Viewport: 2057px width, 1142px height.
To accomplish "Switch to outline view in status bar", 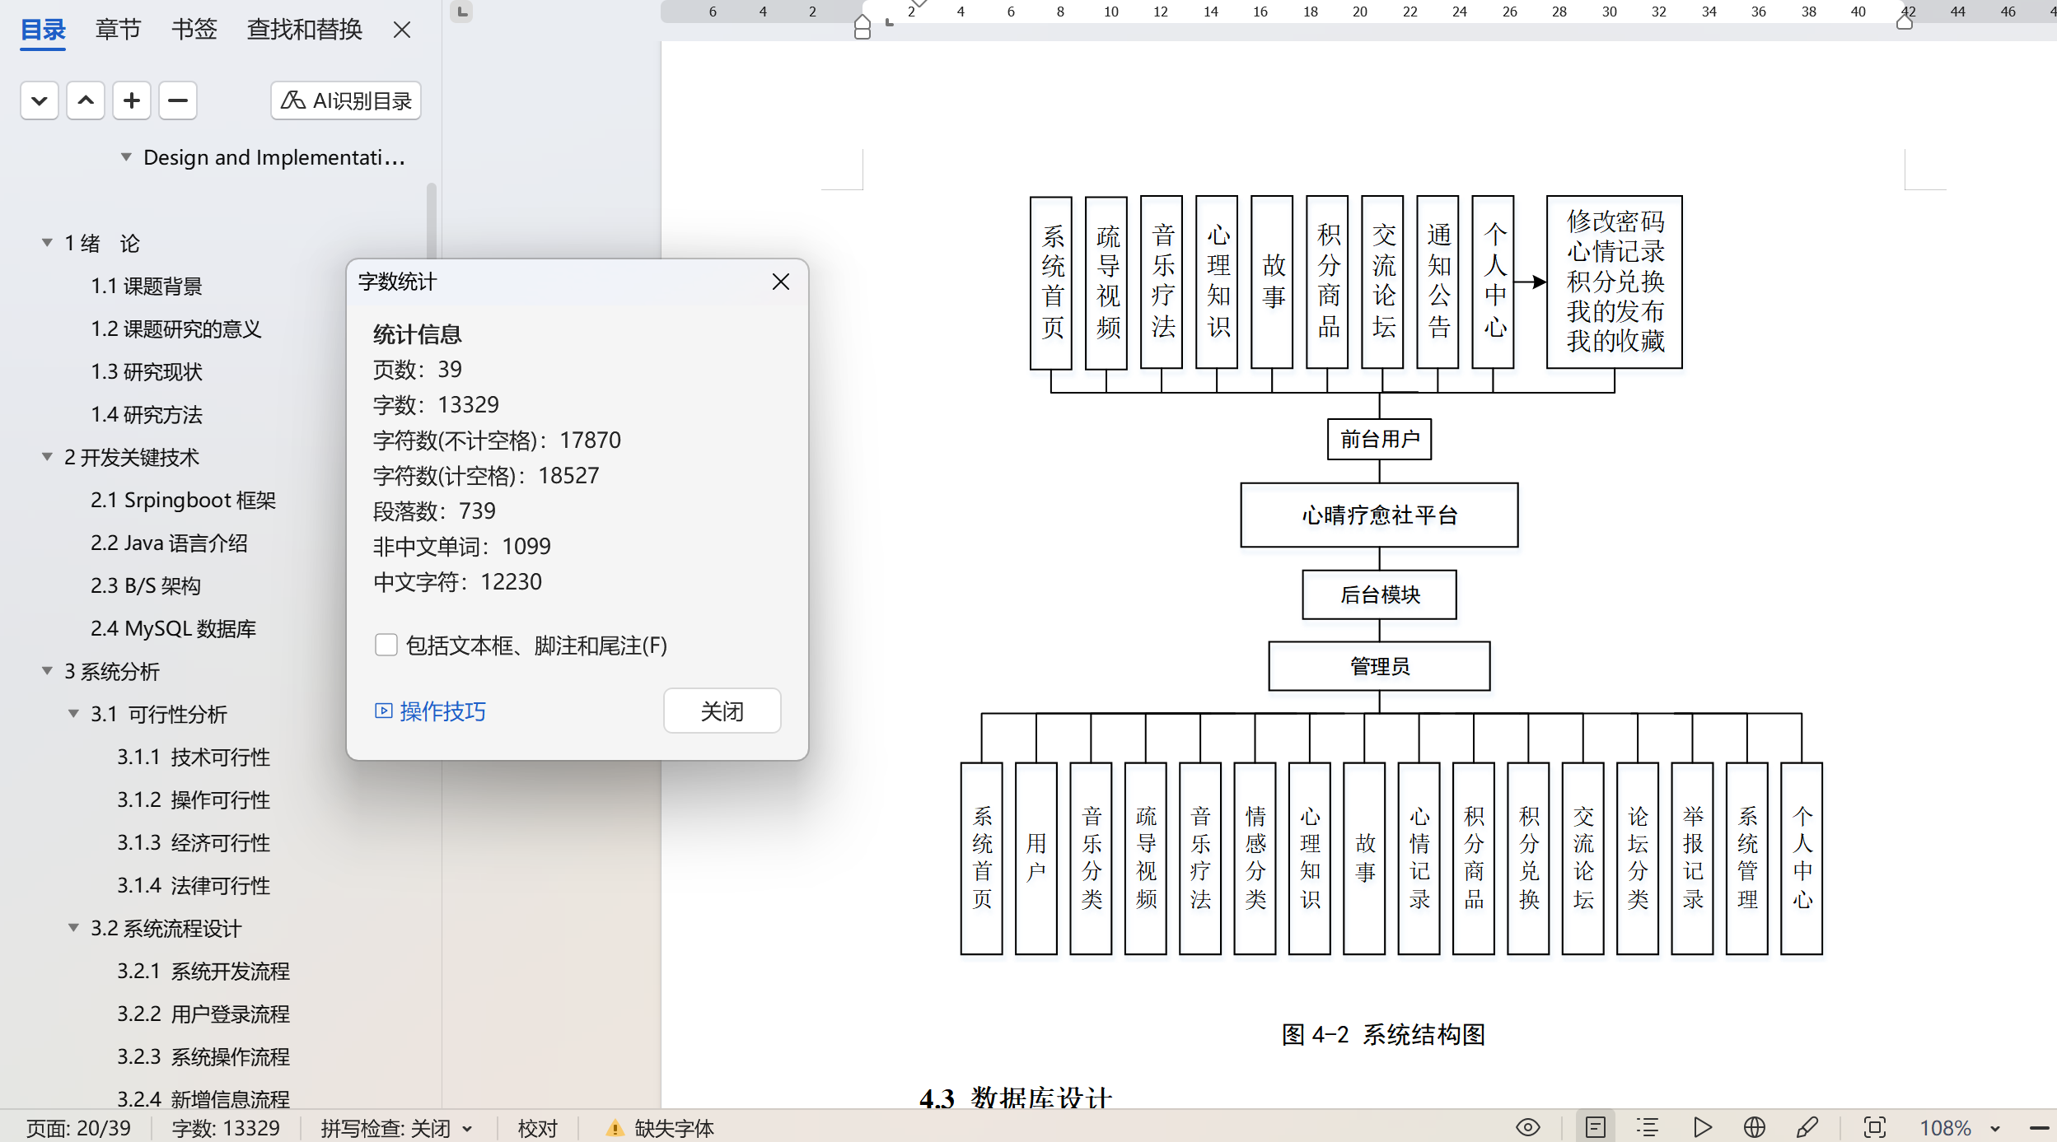I will pyautogui.click(x=1647, y=1127).
